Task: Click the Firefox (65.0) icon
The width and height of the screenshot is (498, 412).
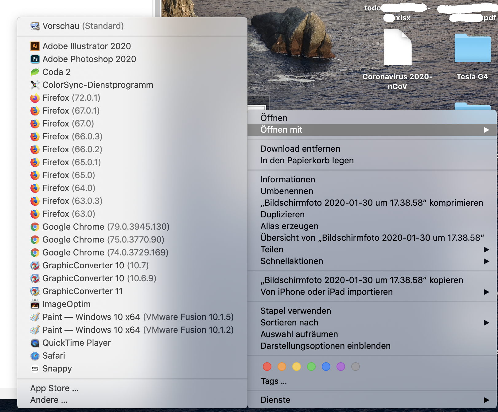Action: click(x=35, y=175)
